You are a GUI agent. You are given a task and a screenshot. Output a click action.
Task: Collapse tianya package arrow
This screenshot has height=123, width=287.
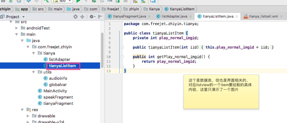tap(33, 53)
